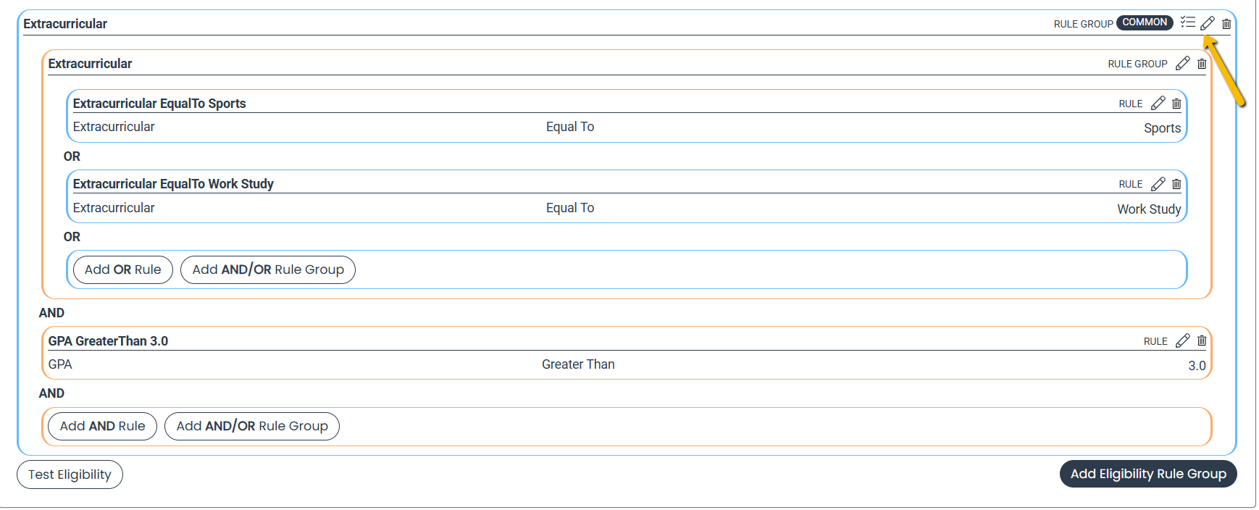Click the COMMON badge label
The image size is (1259, 510).
(x=1145, y=22)
